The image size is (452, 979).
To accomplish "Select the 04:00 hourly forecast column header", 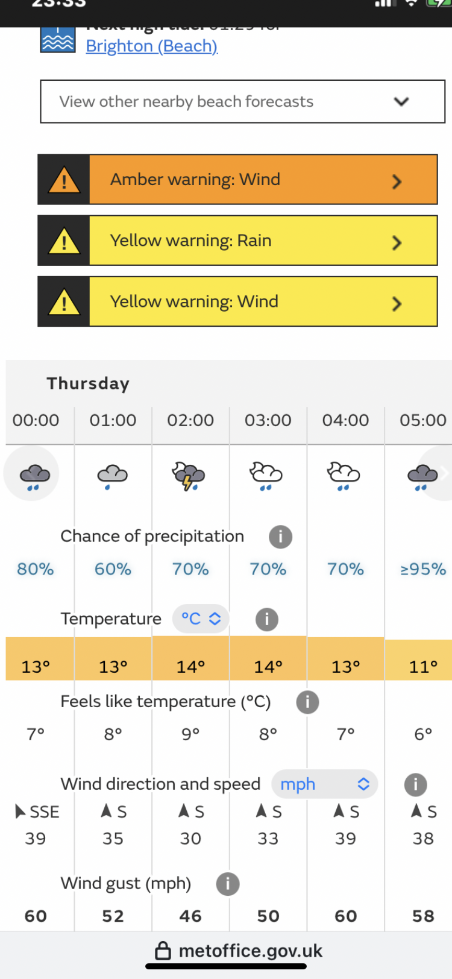I will [345, 420].
